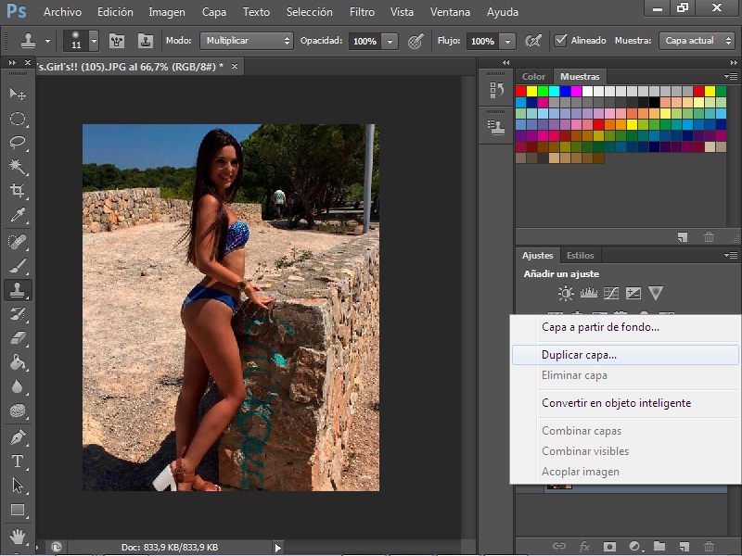Toggle the airbrush mode next to Flujo
Screen dimensions: 742x556
pyautogui.click(x=533, y=41)
